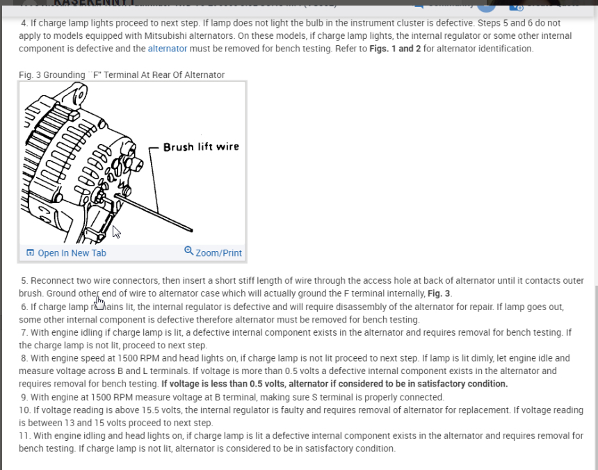Image resolution: width=598 pixels, height=470 pixels.
Task: Click step 9 about B terminal voltage
Action: click(x=233, y=397)
